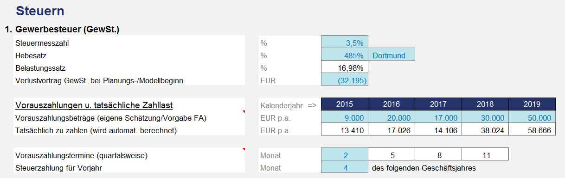565x178 pixels.
Task: Click the 2019 actual payment 58.666
Action: [532, 130]
